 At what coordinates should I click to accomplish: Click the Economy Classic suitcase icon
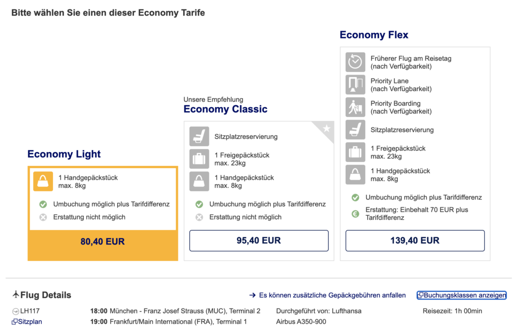[x=199, y=159]
